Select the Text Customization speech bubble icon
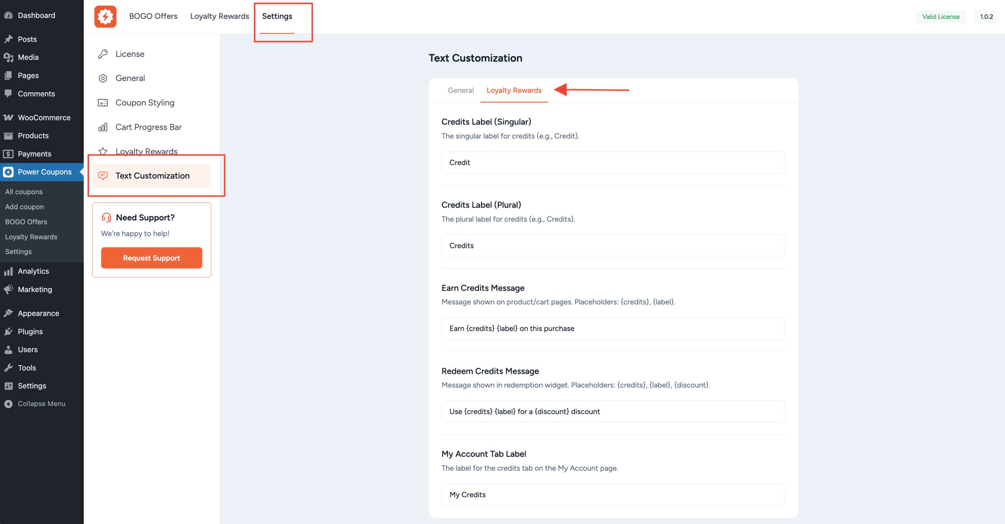Viewport: 1005px width, 524px height. click(103, 176)
